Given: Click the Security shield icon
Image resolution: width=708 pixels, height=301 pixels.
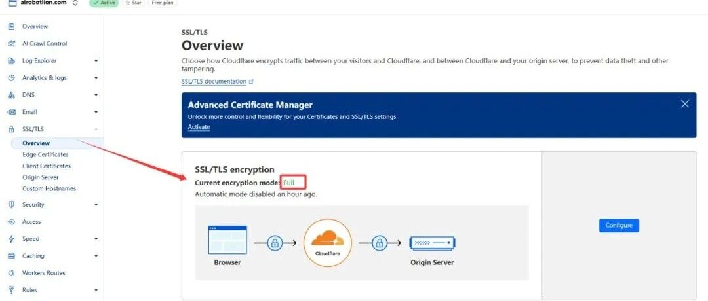Looking at the screenshot, I should pos(12,205).
